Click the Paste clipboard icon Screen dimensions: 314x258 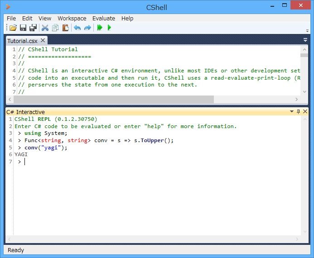click(65, 28)
